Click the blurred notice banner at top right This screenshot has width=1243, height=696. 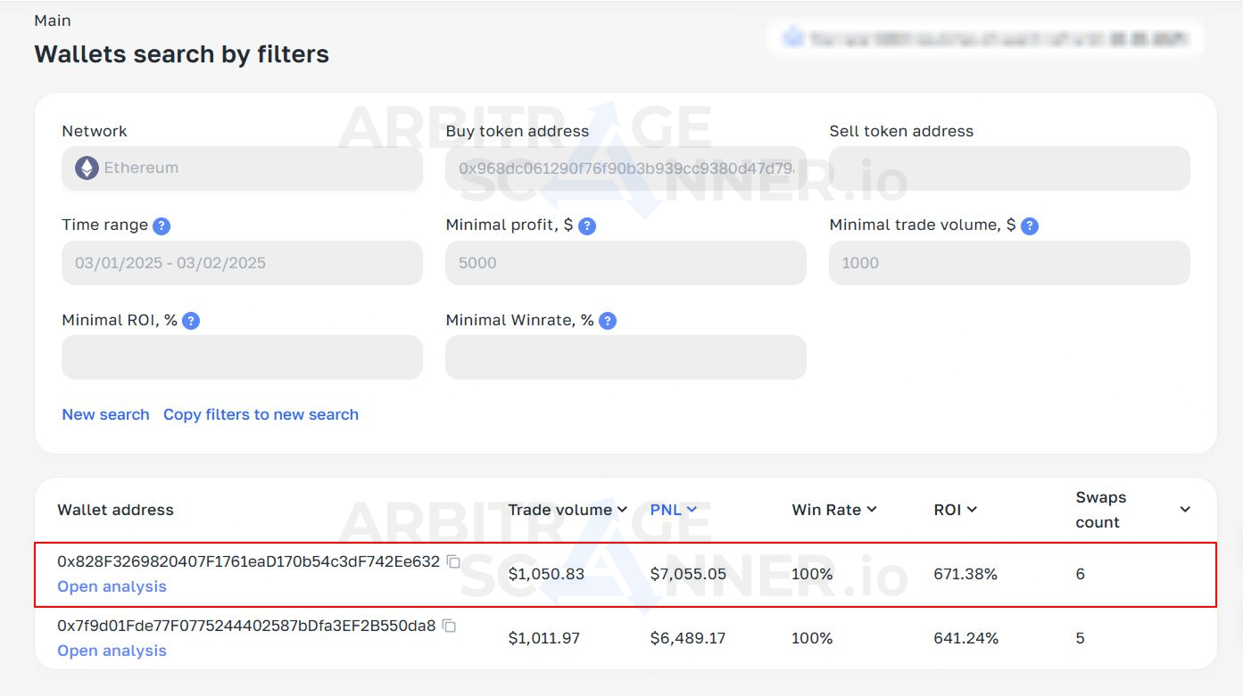point(985,38)
